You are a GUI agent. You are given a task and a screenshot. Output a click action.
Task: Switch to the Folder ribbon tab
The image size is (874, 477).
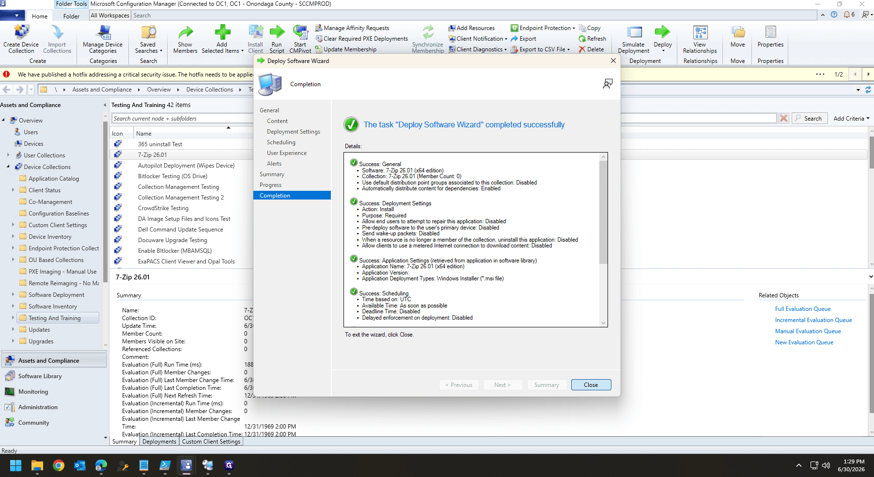[71, 16]
